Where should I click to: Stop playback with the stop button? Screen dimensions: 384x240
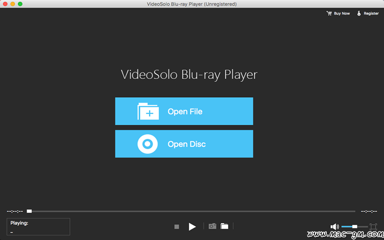click(x=177, y=227)
